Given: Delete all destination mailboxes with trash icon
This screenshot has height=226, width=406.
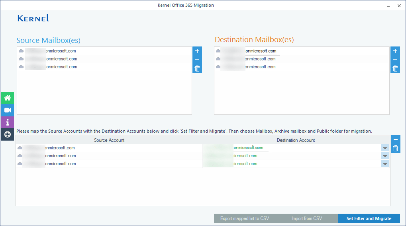Looking at the screenshot, I should pyautogui.click(x=395, y=69).
